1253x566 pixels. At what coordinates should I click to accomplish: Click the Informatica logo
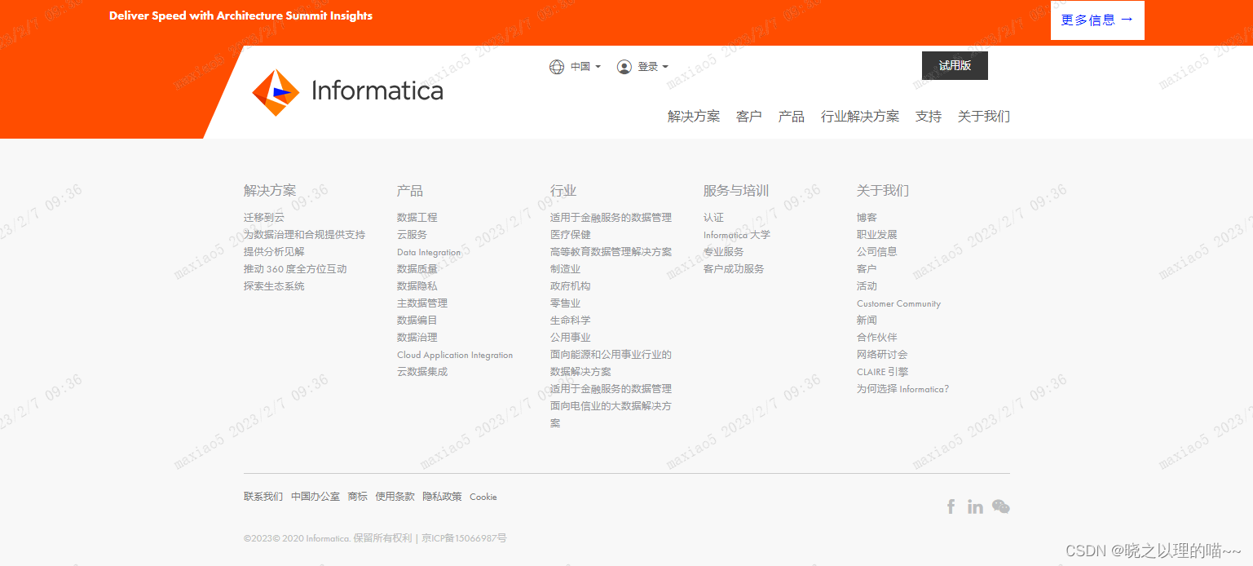346,91
